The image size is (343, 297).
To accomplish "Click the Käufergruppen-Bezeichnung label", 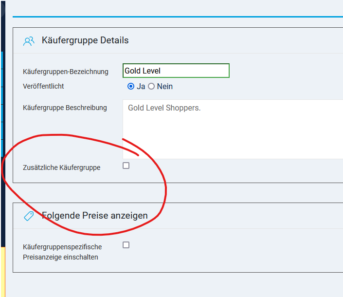I will (65, 72).
